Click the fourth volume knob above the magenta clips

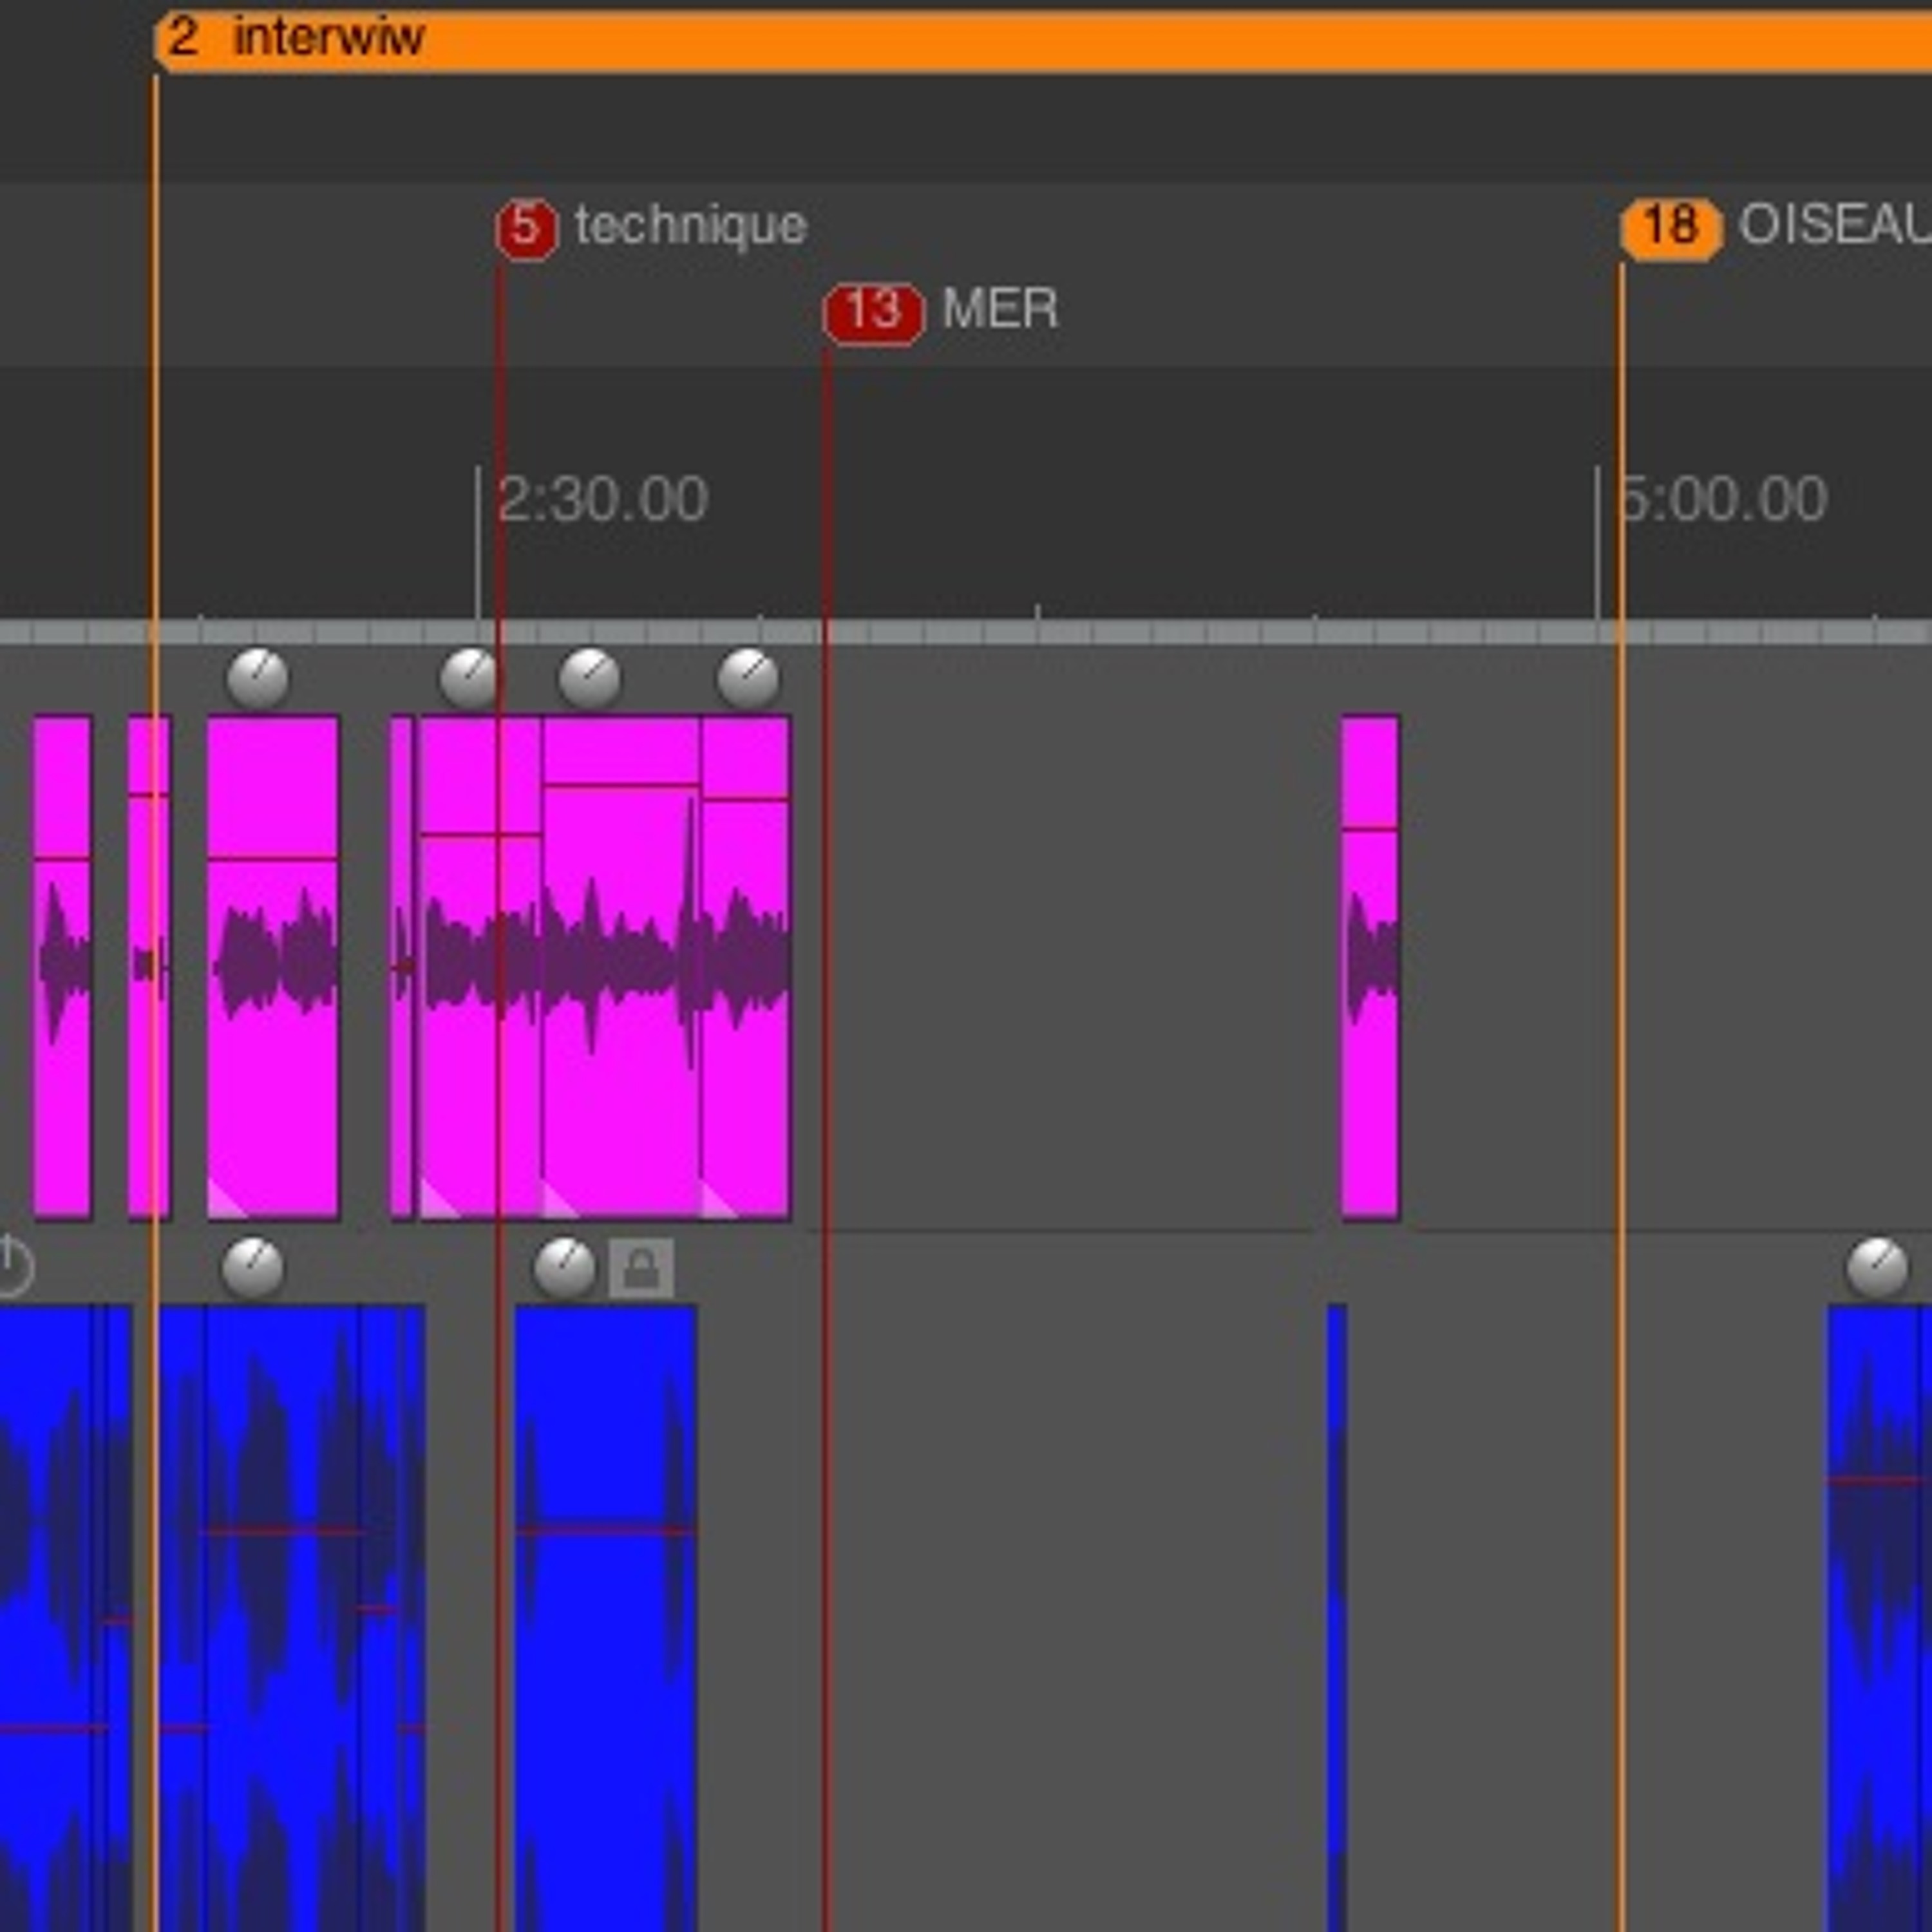[748, 678]
